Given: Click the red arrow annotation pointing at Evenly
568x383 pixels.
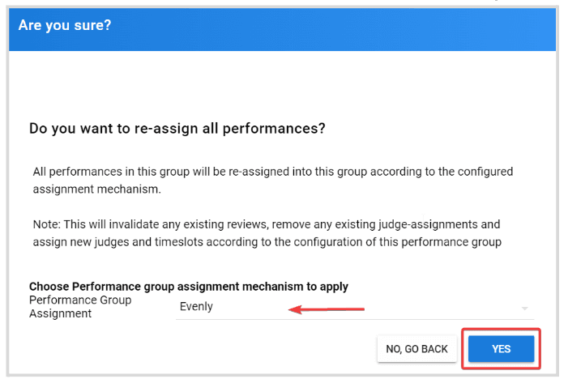Looking at the screenshot, I should pos(326,309).
